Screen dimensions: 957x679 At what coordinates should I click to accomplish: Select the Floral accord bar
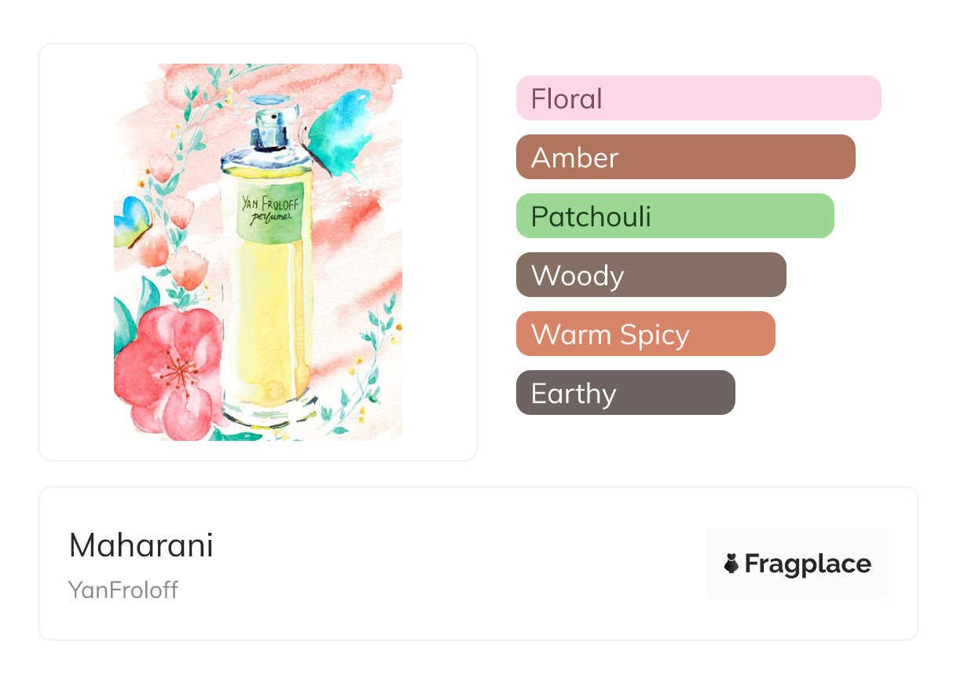tap(698, 98)
